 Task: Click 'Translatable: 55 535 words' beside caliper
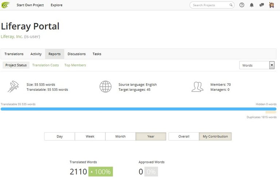[47, 90]
